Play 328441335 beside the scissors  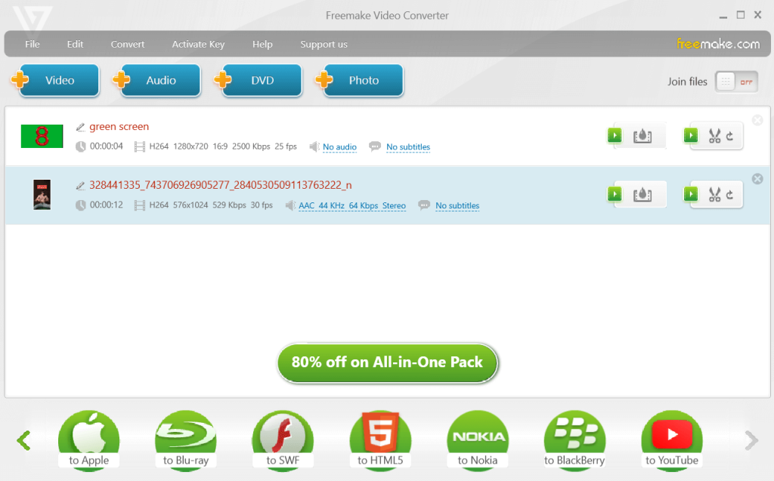pos(691,194)
